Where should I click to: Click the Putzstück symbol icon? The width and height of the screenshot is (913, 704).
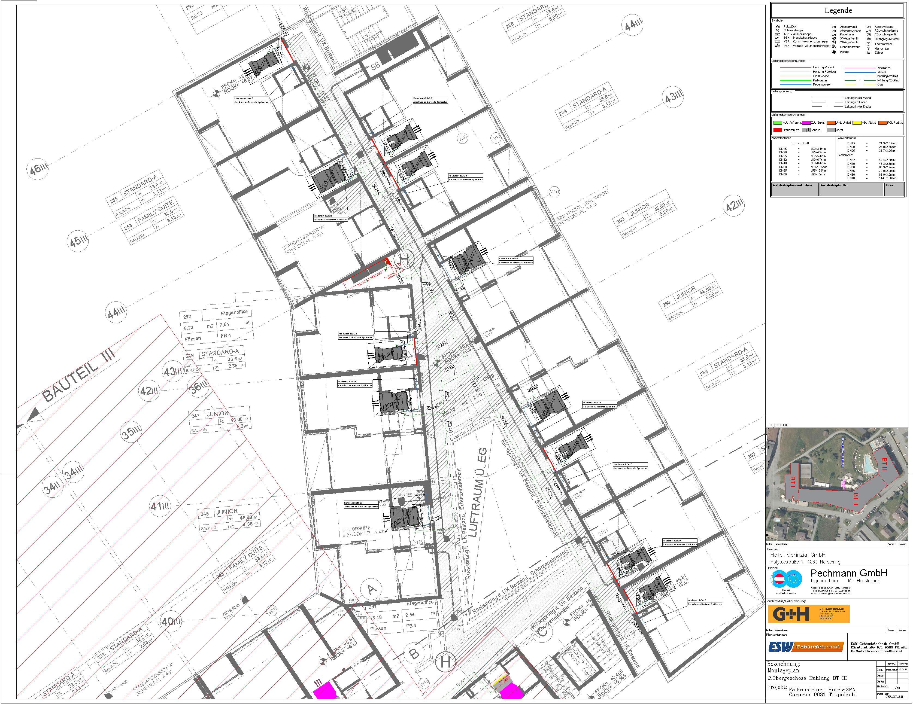[778, 27]
